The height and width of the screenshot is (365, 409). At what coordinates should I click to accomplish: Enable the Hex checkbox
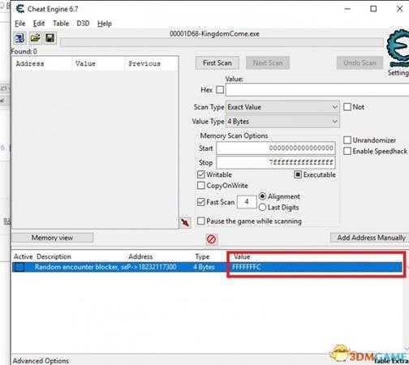[x=220, y=89]
